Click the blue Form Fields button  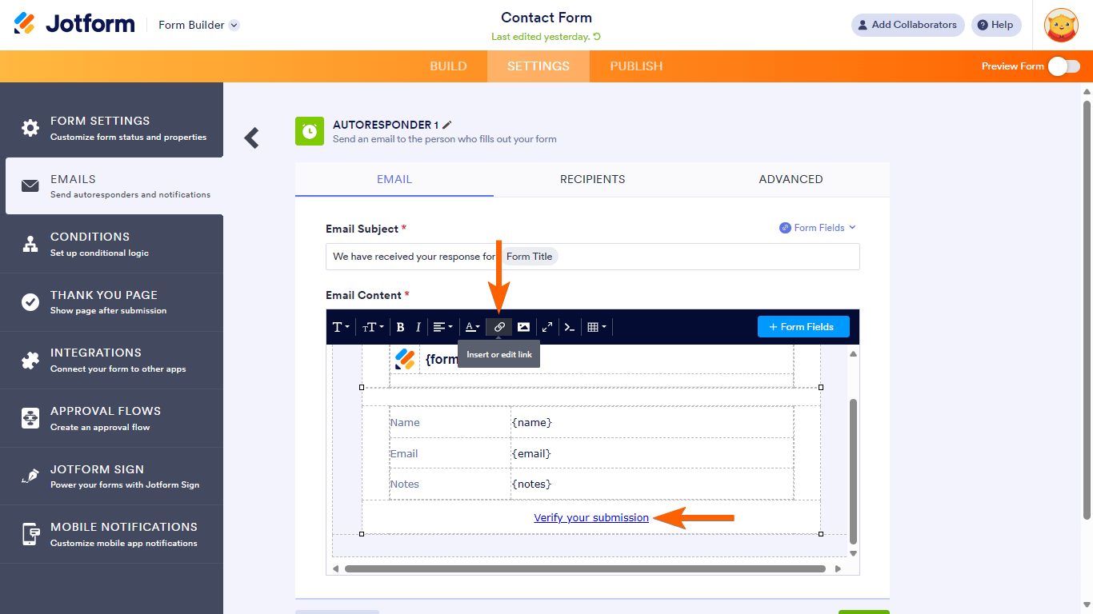(803, 327)
